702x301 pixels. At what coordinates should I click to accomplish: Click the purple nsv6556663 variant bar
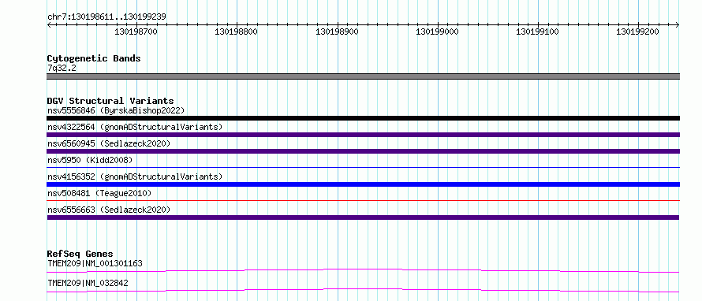tap(363, 217)
